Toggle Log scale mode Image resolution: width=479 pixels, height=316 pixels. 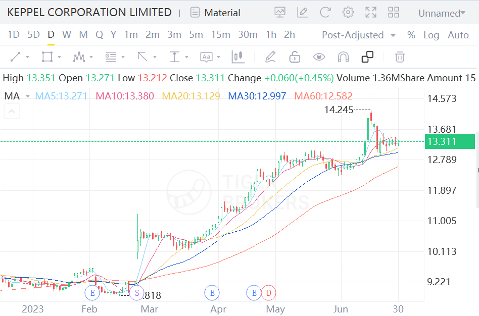click(432, 35)
